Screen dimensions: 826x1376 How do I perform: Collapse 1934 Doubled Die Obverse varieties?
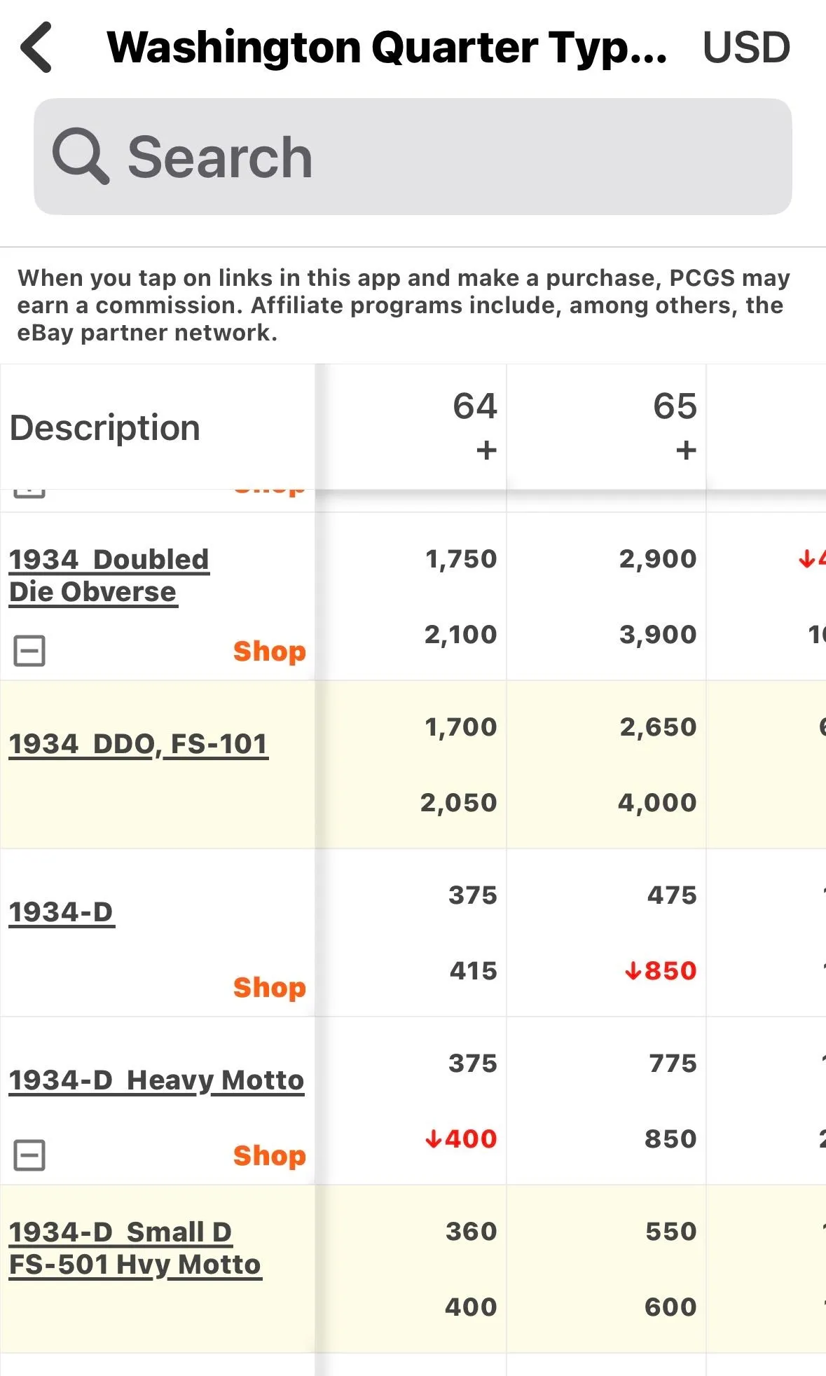29,651
